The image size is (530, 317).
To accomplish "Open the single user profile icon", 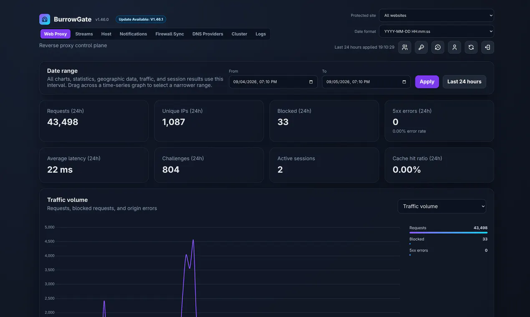I will click(x=454, y=47).
